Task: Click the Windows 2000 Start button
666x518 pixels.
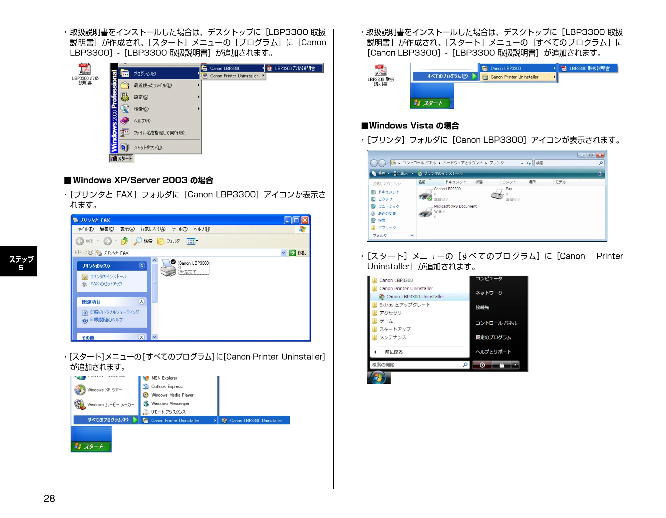Action: [122, 158]
